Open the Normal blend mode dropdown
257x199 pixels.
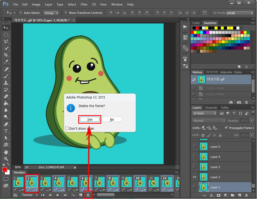[x=209, y=121]
